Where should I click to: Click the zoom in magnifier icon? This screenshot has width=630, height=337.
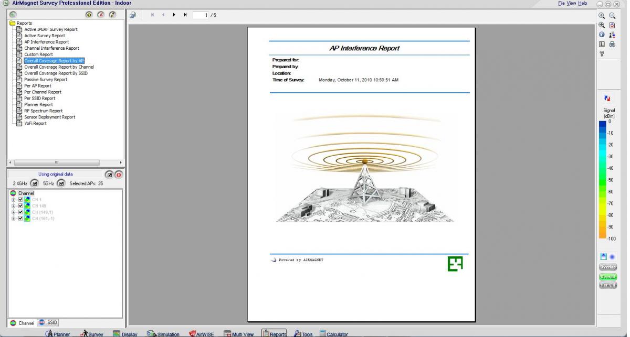pos(602,16)
